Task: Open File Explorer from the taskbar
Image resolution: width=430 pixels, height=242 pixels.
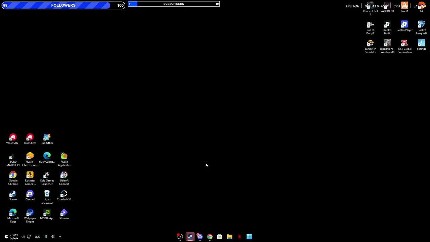Action: coord(229,237)
